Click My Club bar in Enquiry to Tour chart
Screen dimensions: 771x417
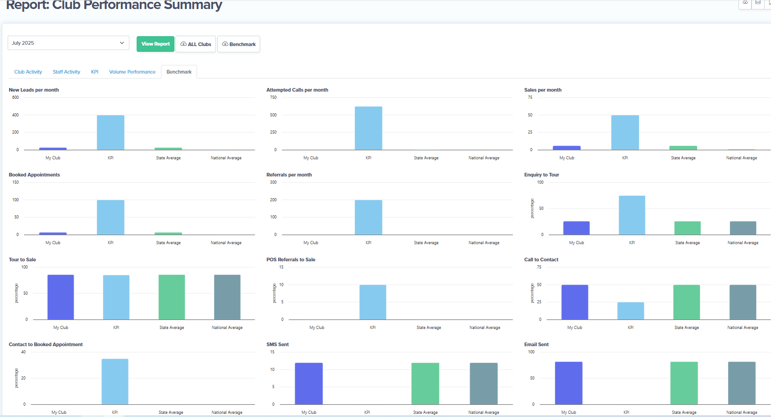click(576, 228)
